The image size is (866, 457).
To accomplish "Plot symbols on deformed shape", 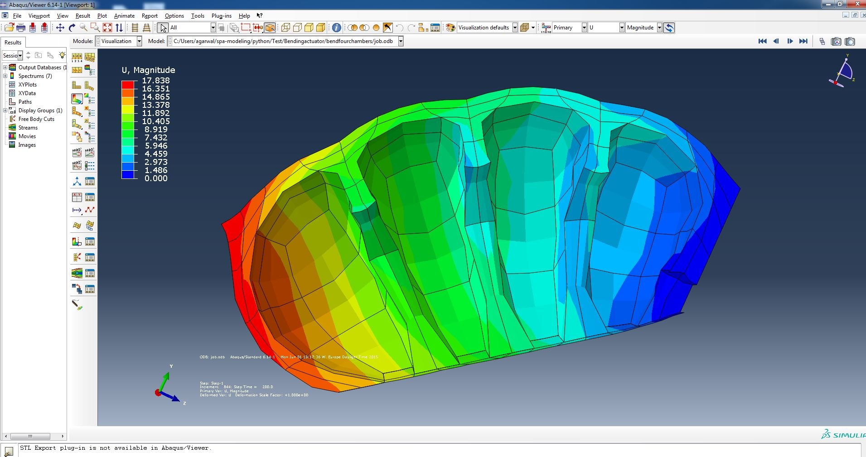I will pos(77,111).
